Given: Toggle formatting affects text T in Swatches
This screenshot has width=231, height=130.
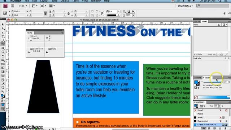Looking at the screenshot, I should pos(204,106).
